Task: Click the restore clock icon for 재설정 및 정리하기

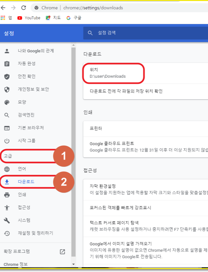Action: [x=7, y=233]
